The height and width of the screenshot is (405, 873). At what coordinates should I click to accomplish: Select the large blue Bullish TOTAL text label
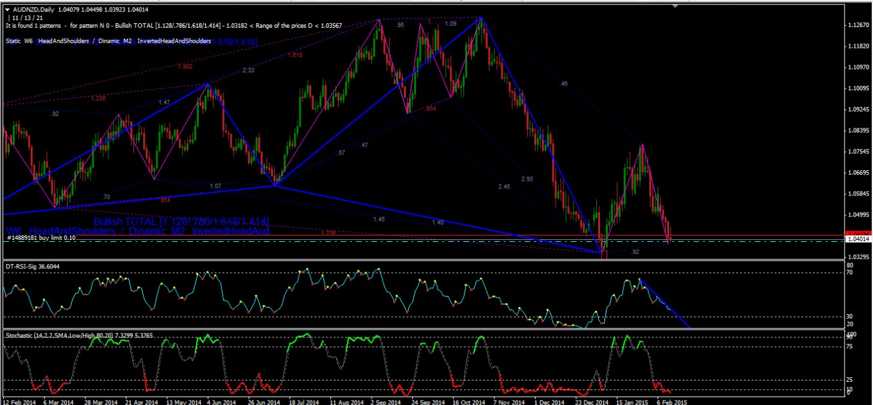point(181,221)
